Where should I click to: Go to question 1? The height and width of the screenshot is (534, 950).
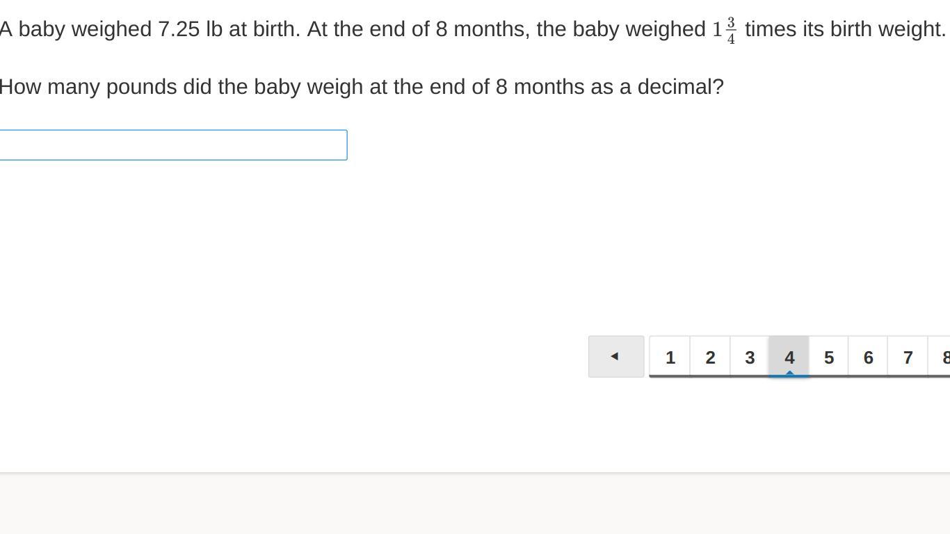click(x=670, y=357)
